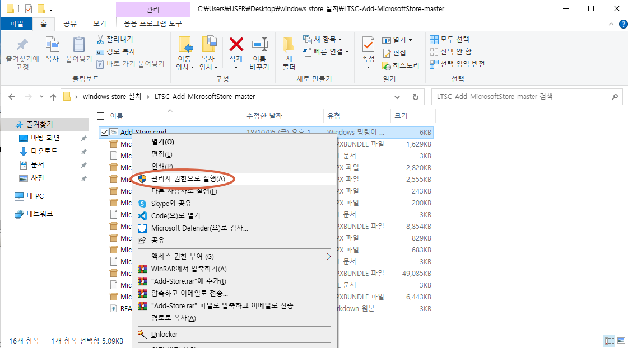Click the Pin to Quick Access icon

[x=22, y=44]
